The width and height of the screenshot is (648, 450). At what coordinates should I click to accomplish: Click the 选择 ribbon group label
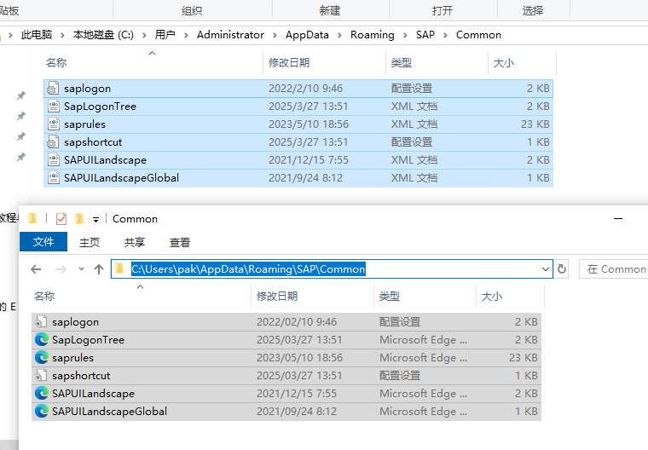coord(533,11)
